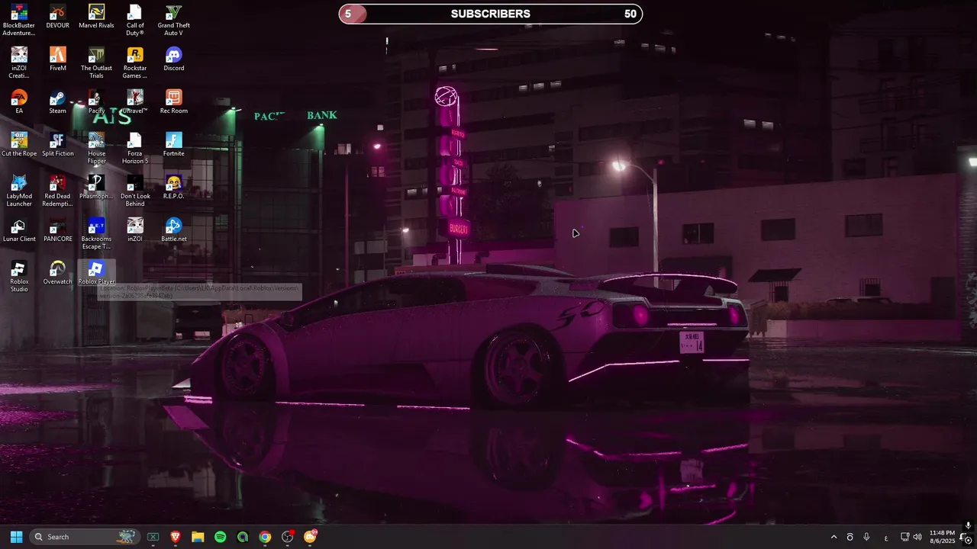Click the purple-green circular taskbar app
Viewport: 977px width, 549px height.
[x=243, y=537]
